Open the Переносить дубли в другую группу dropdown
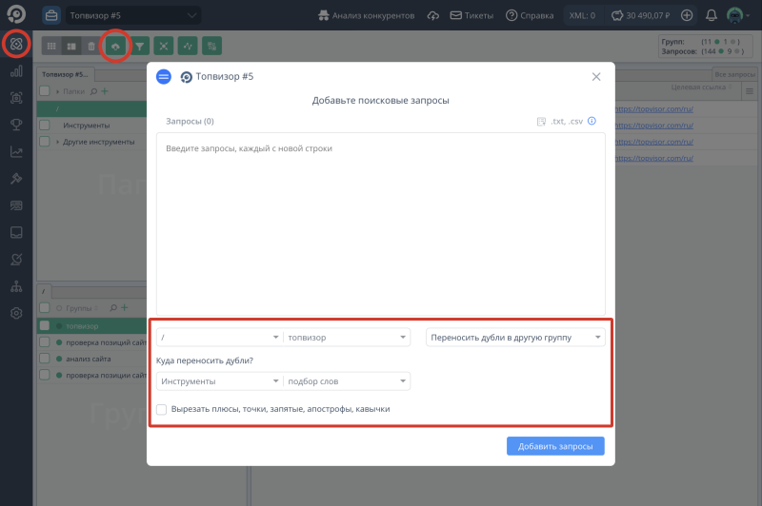Image resolution: width=762 pixels, height=506 pixels. [515, 337]
